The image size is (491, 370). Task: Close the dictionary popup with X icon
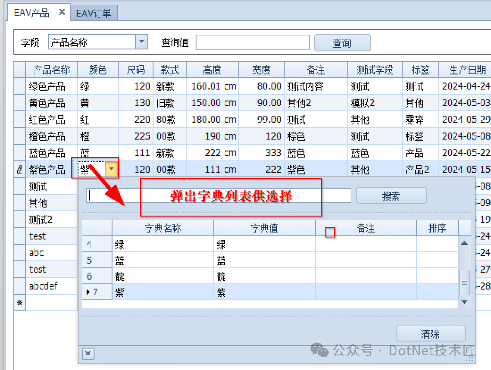(88, 354)
